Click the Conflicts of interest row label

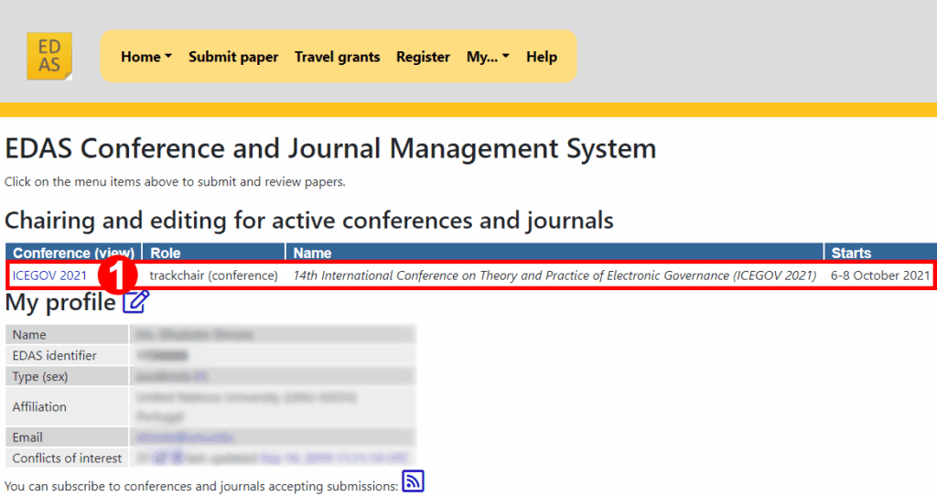pyautogui.click(x=65, y=458)
